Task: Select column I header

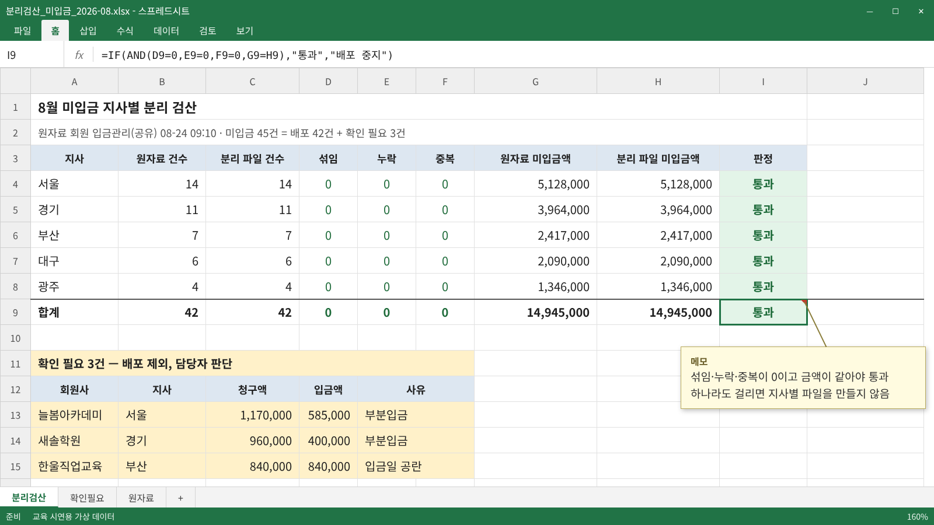Action: pos(763,81)
